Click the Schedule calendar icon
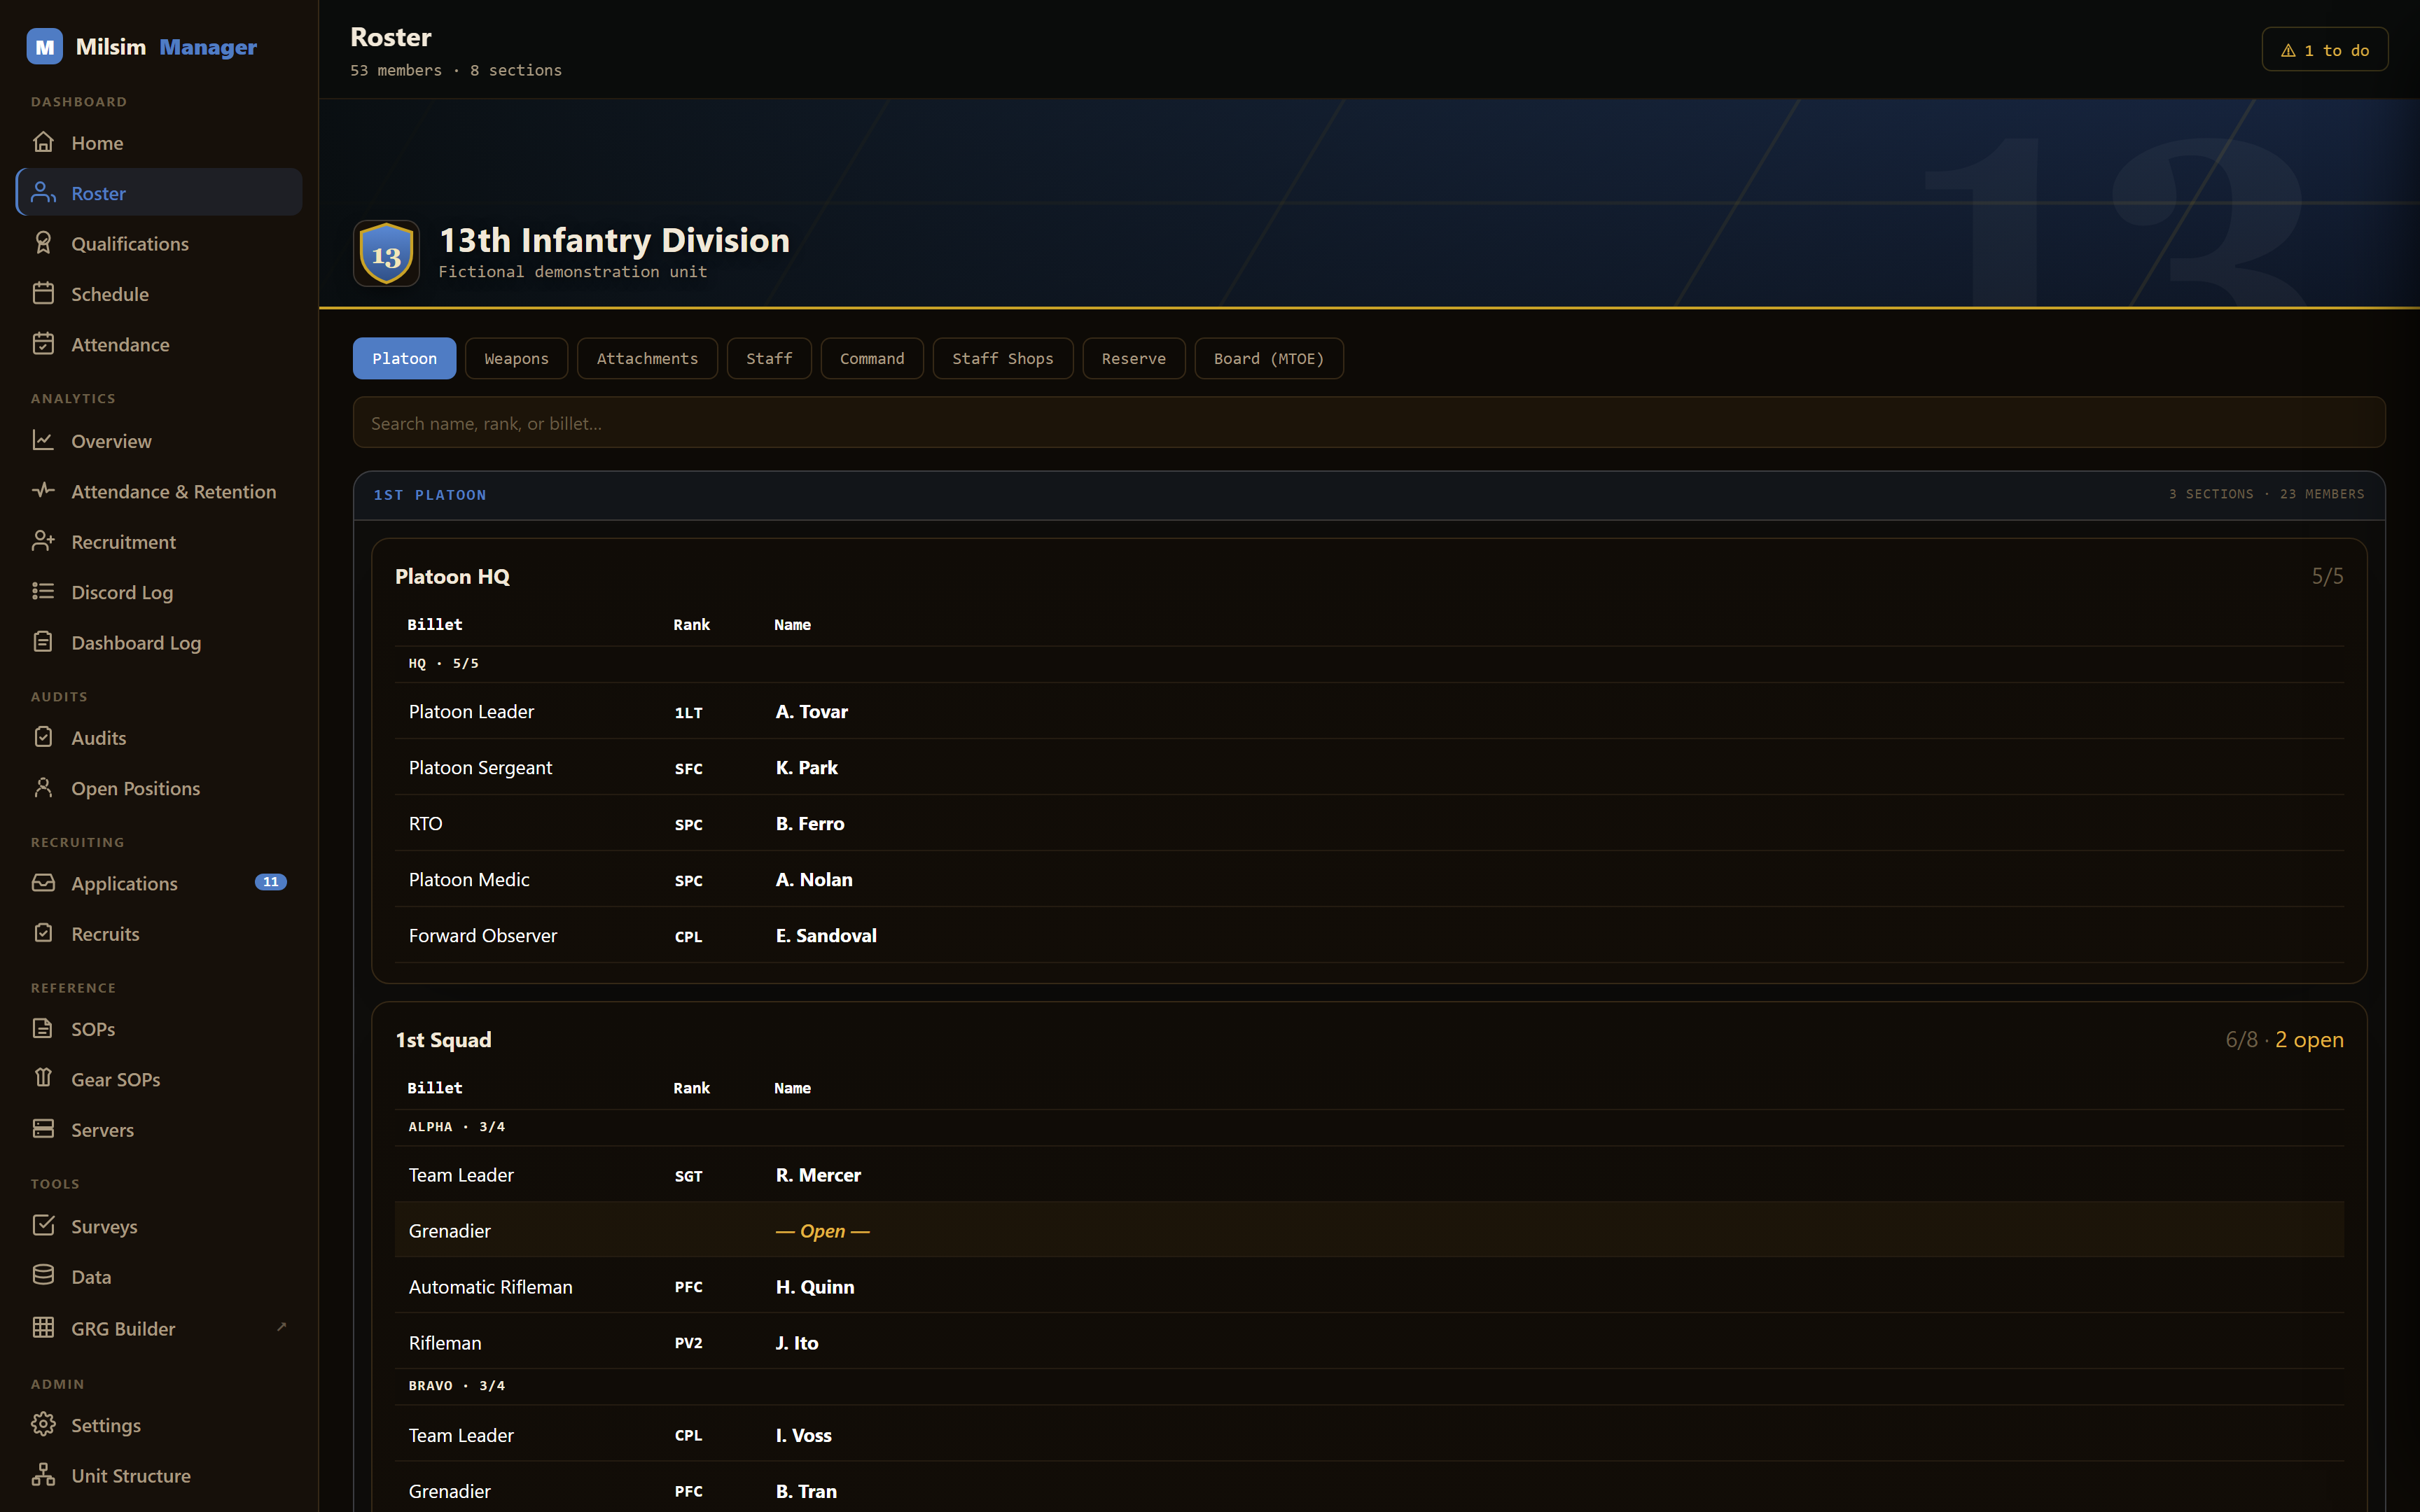The image size is (2420, 1512). coord(43,293)
